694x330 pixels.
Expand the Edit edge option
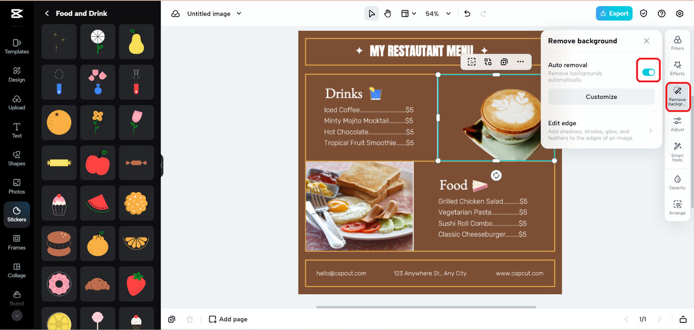601,131
